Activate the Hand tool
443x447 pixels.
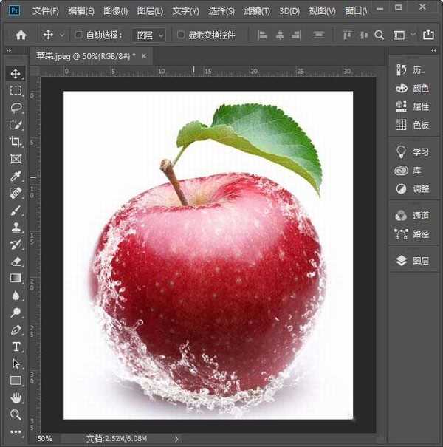pos(16,397)
